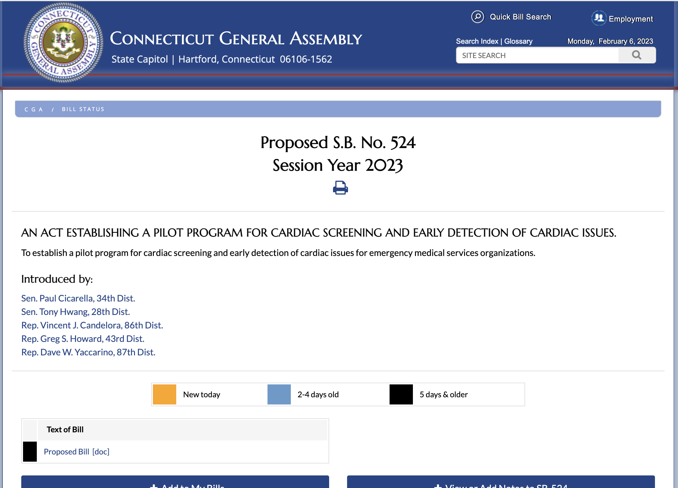Open Sen. Tony Hwang, 28th Dist. link
This screenshot has height=488, width=678.
coord(75,312)
